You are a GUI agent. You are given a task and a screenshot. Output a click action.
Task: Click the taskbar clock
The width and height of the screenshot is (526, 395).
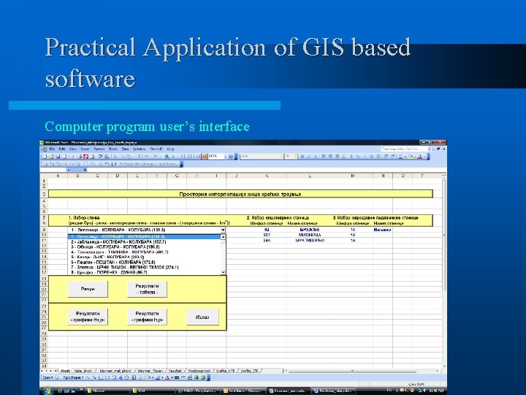tap(436, 391)
